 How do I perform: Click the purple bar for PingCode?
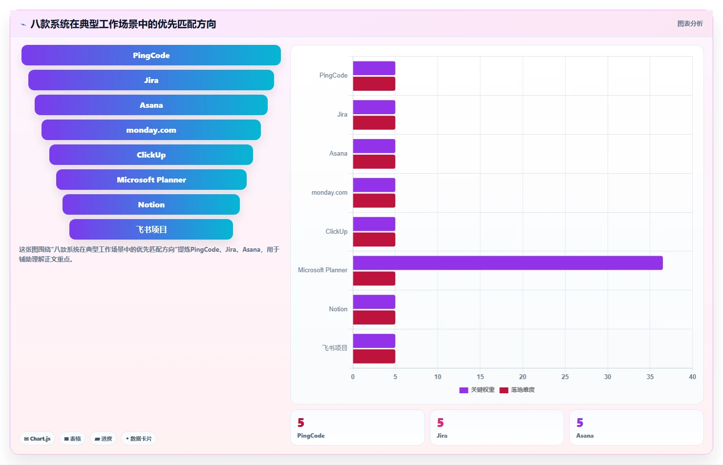[374, 68]
